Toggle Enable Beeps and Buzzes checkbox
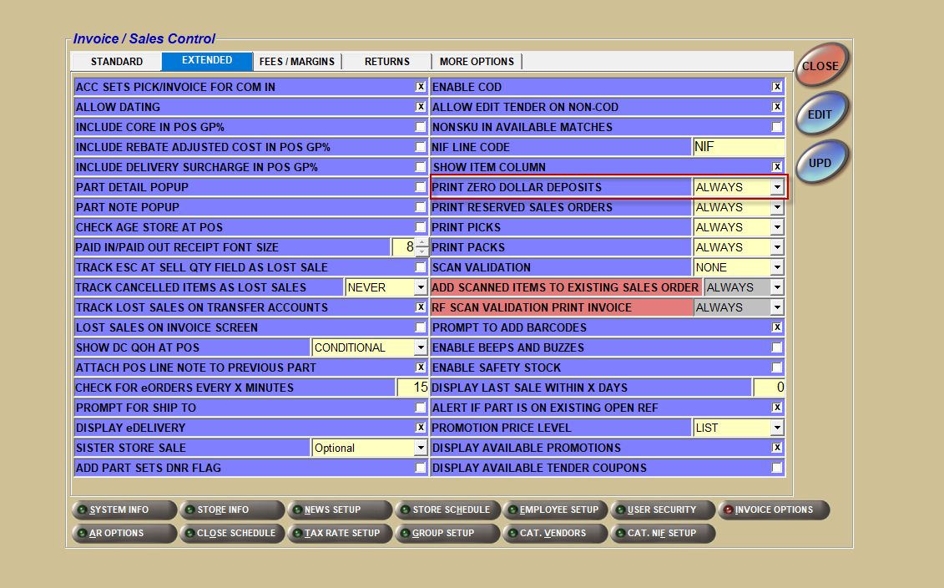Image resolution: width=944 pixels, height=588 pixels. (x=777, y=347)
